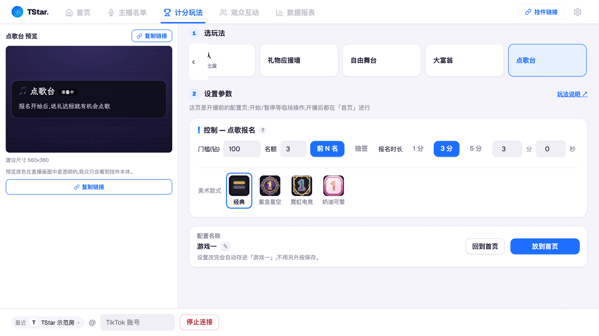Choose 奶油可爱 art style icon

pos(334,186)
